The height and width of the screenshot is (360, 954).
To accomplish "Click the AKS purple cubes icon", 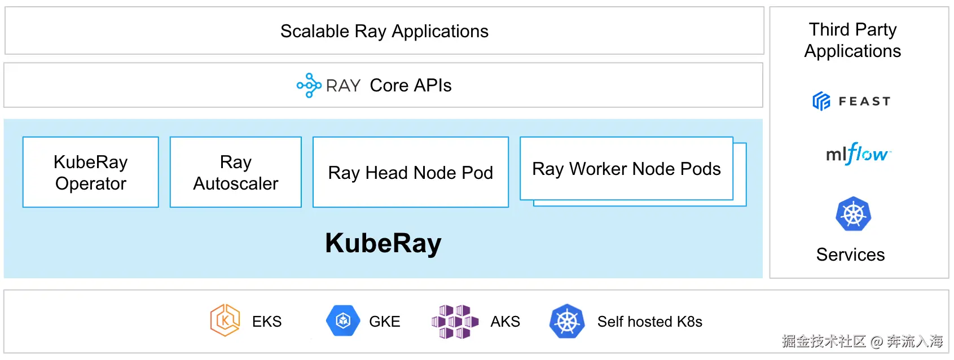I will (455, 321).
